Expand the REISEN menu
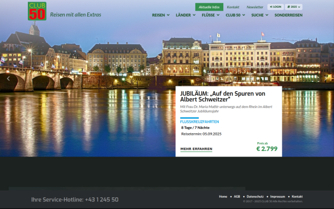The height and width of the screenshot is (209, 334). (x=161, y=15)
